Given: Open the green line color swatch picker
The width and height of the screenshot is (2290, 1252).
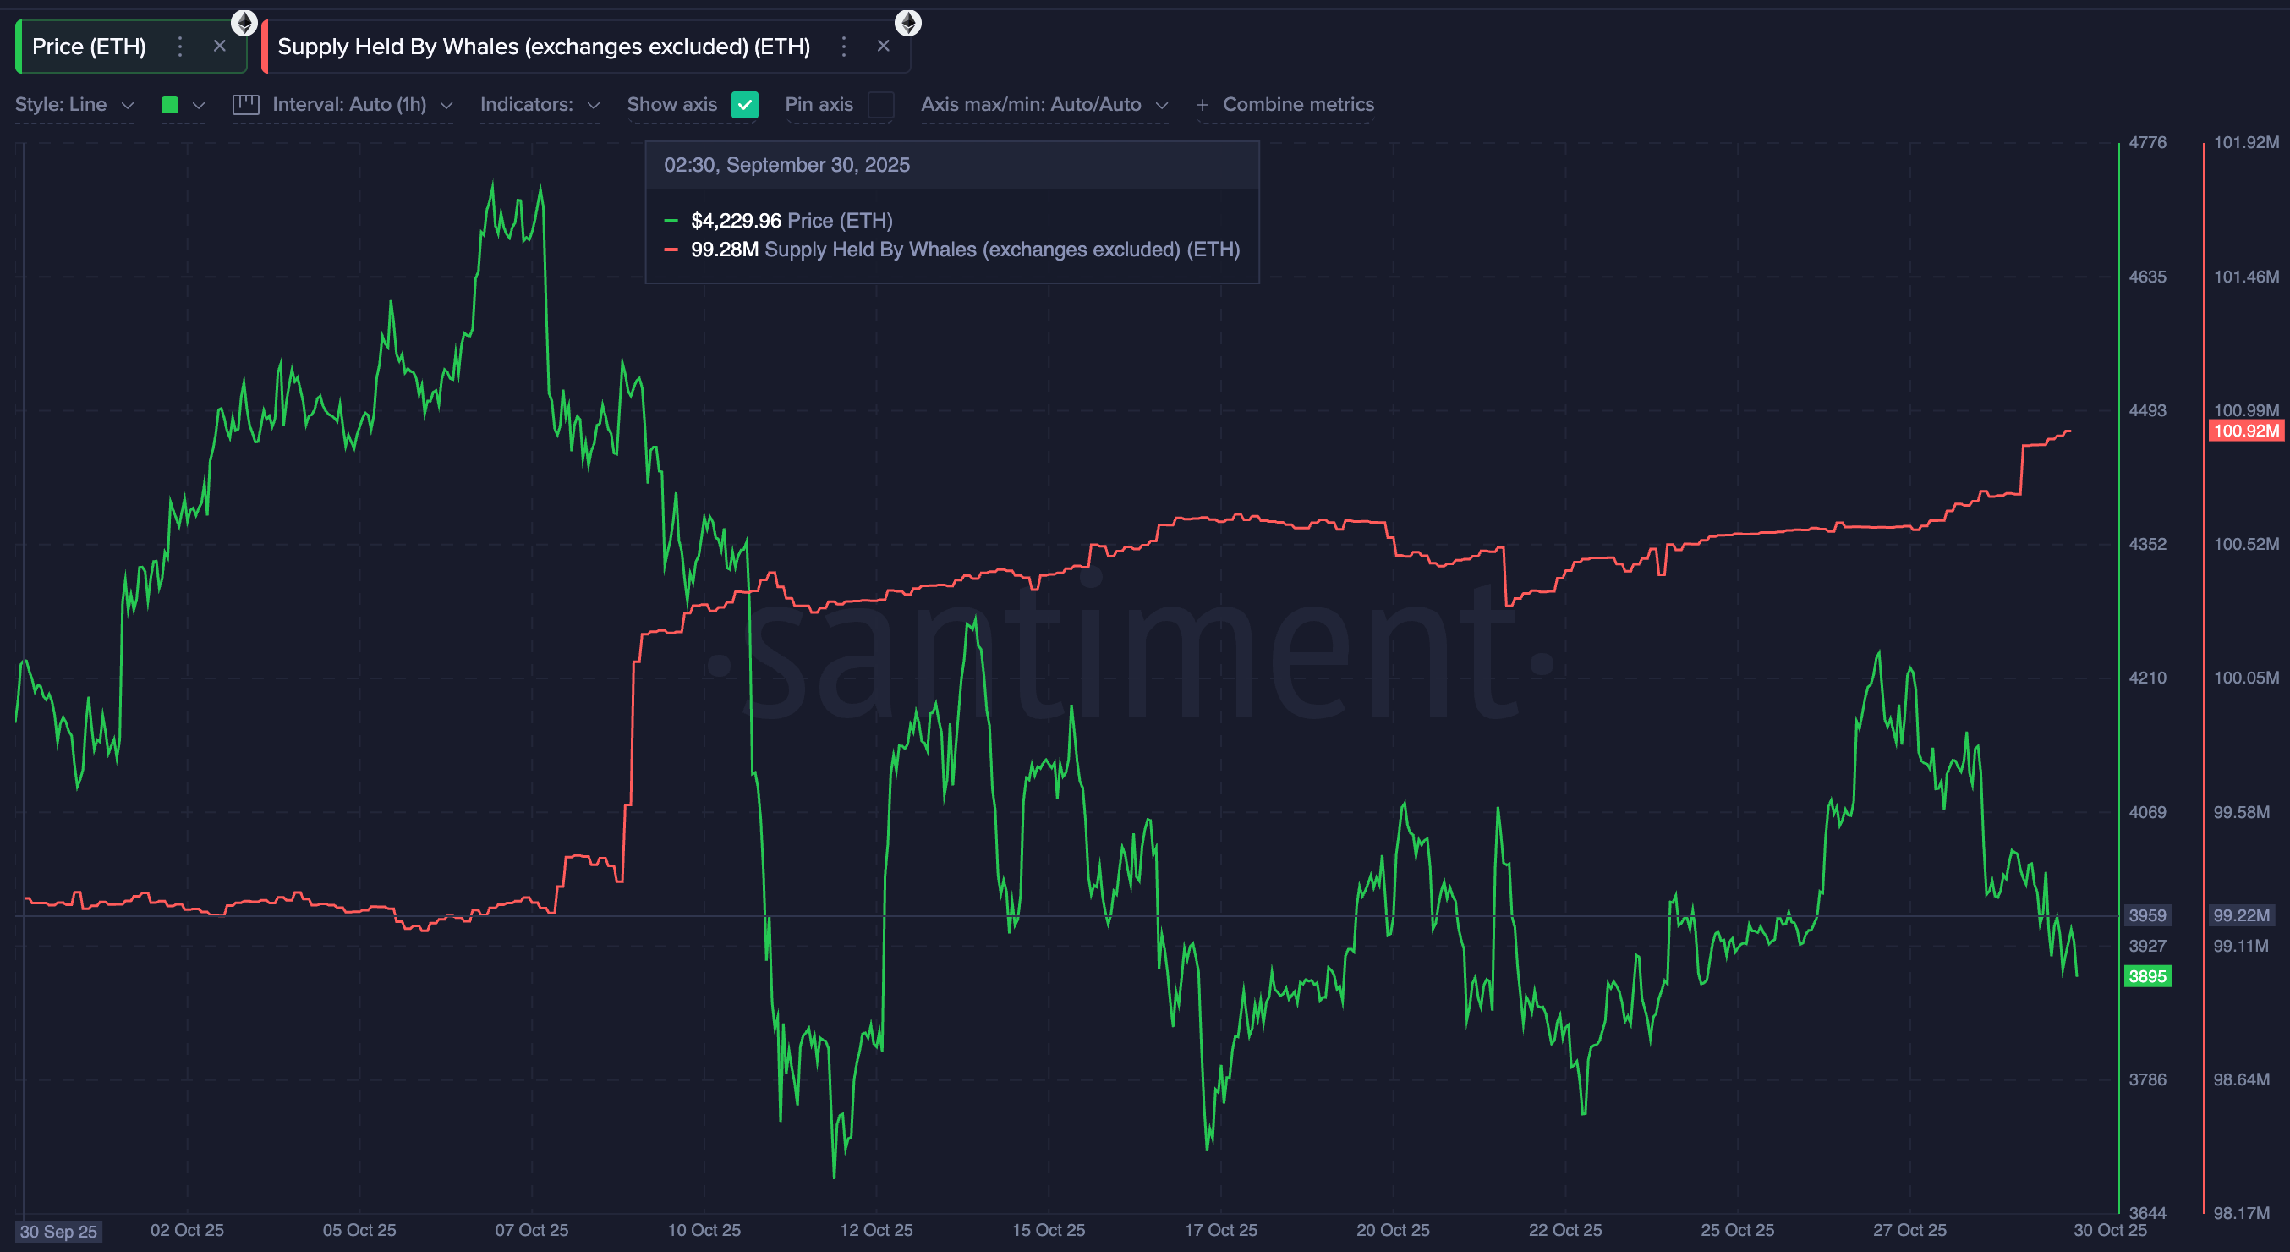Looking at the screenshot, I should 170,104.
